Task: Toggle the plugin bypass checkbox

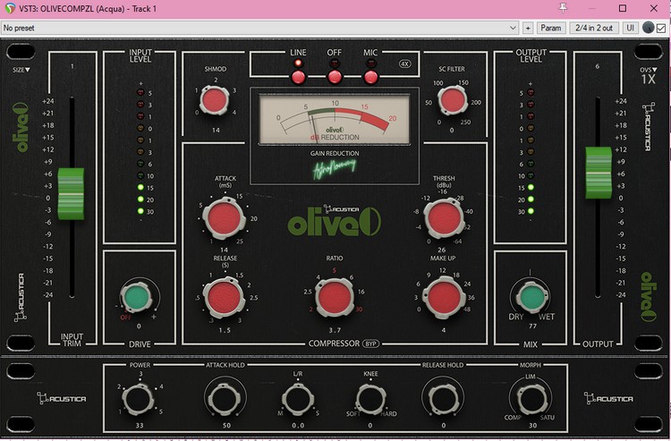Action: 661,29
